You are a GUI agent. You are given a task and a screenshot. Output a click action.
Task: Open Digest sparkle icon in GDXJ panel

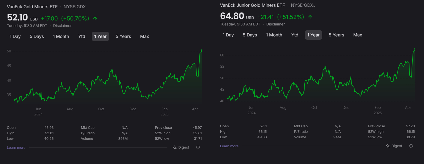coord(388,146)
